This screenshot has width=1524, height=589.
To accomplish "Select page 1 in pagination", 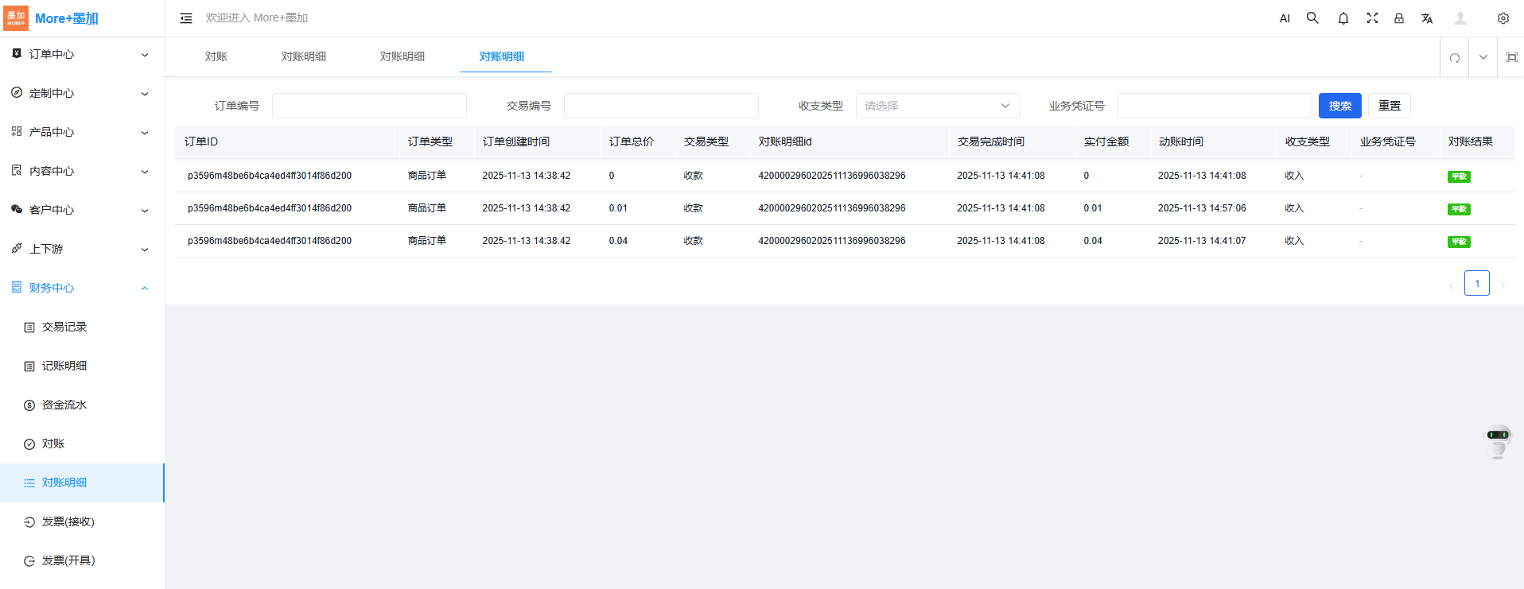I will pos(1476,284).
